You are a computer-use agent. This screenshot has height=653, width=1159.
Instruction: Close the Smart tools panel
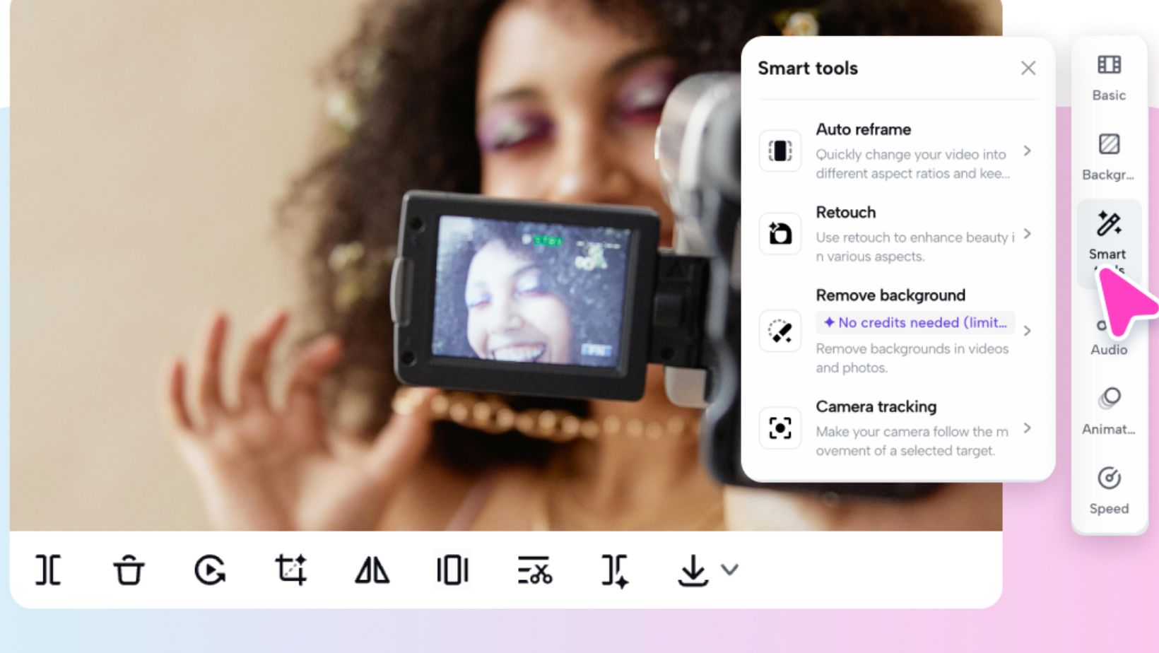(x=1028, y=68)
